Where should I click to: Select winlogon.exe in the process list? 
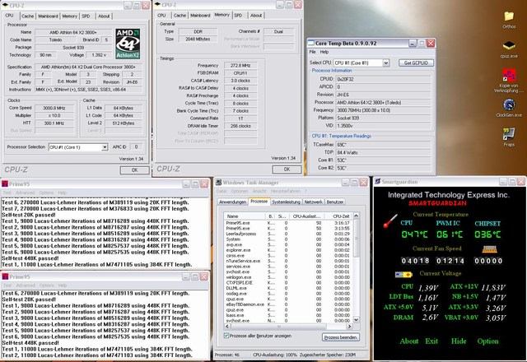289,277
